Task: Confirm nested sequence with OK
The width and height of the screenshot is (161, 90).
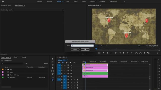Action: (x=85, y=49)
